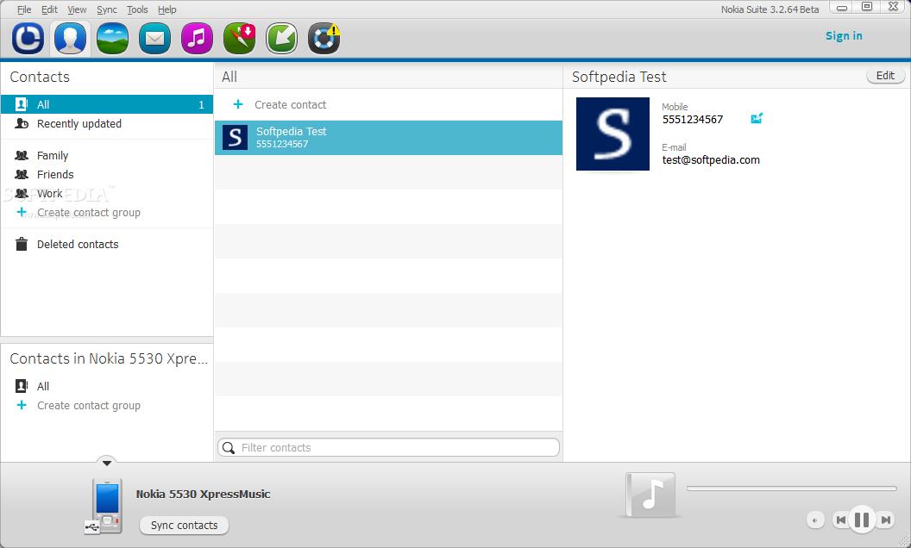The height and width of the screenshot is (548, 911).
Task: Open the Sync menu
Action: 106,9
